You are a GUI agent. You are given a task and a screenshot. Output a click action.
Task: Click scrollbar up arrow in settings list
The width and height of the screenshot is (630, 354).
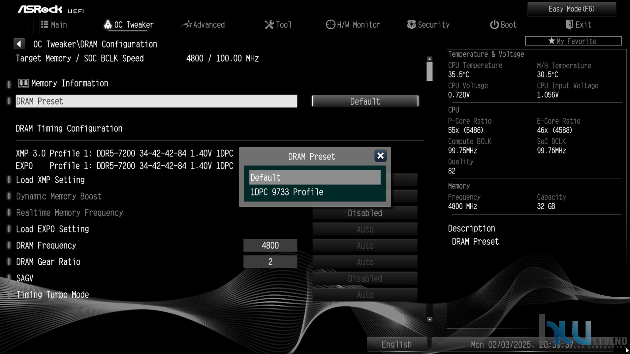click(429, 59)
